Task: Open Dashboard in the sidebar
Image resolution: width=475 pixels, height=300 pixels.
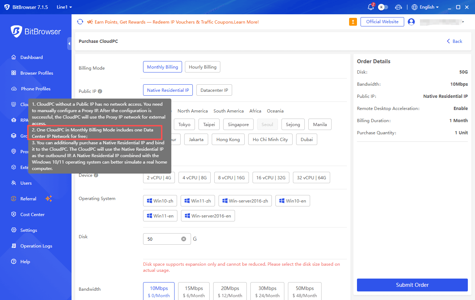Action: pos(31,57)
